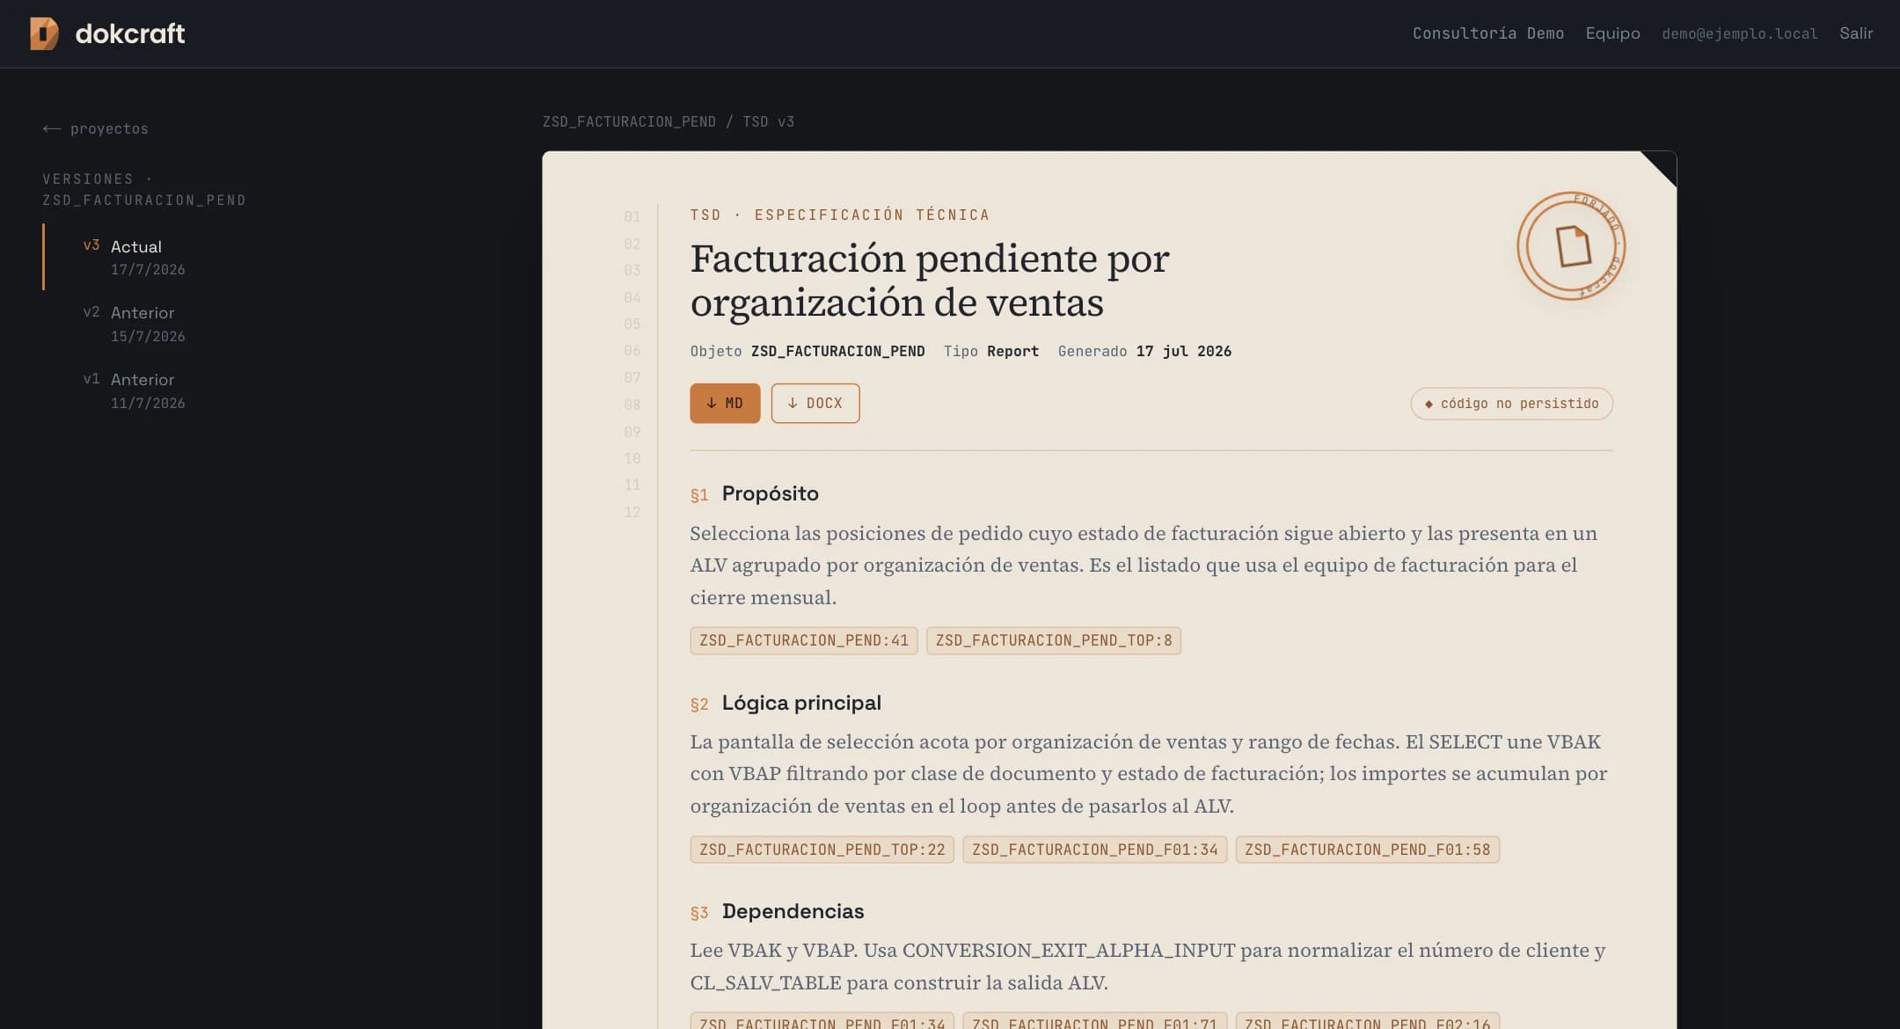Open the dokcraft home wordmark
Image resolution: width=1900 pixels, height=1029 pixels.
(x=130, y=33)
